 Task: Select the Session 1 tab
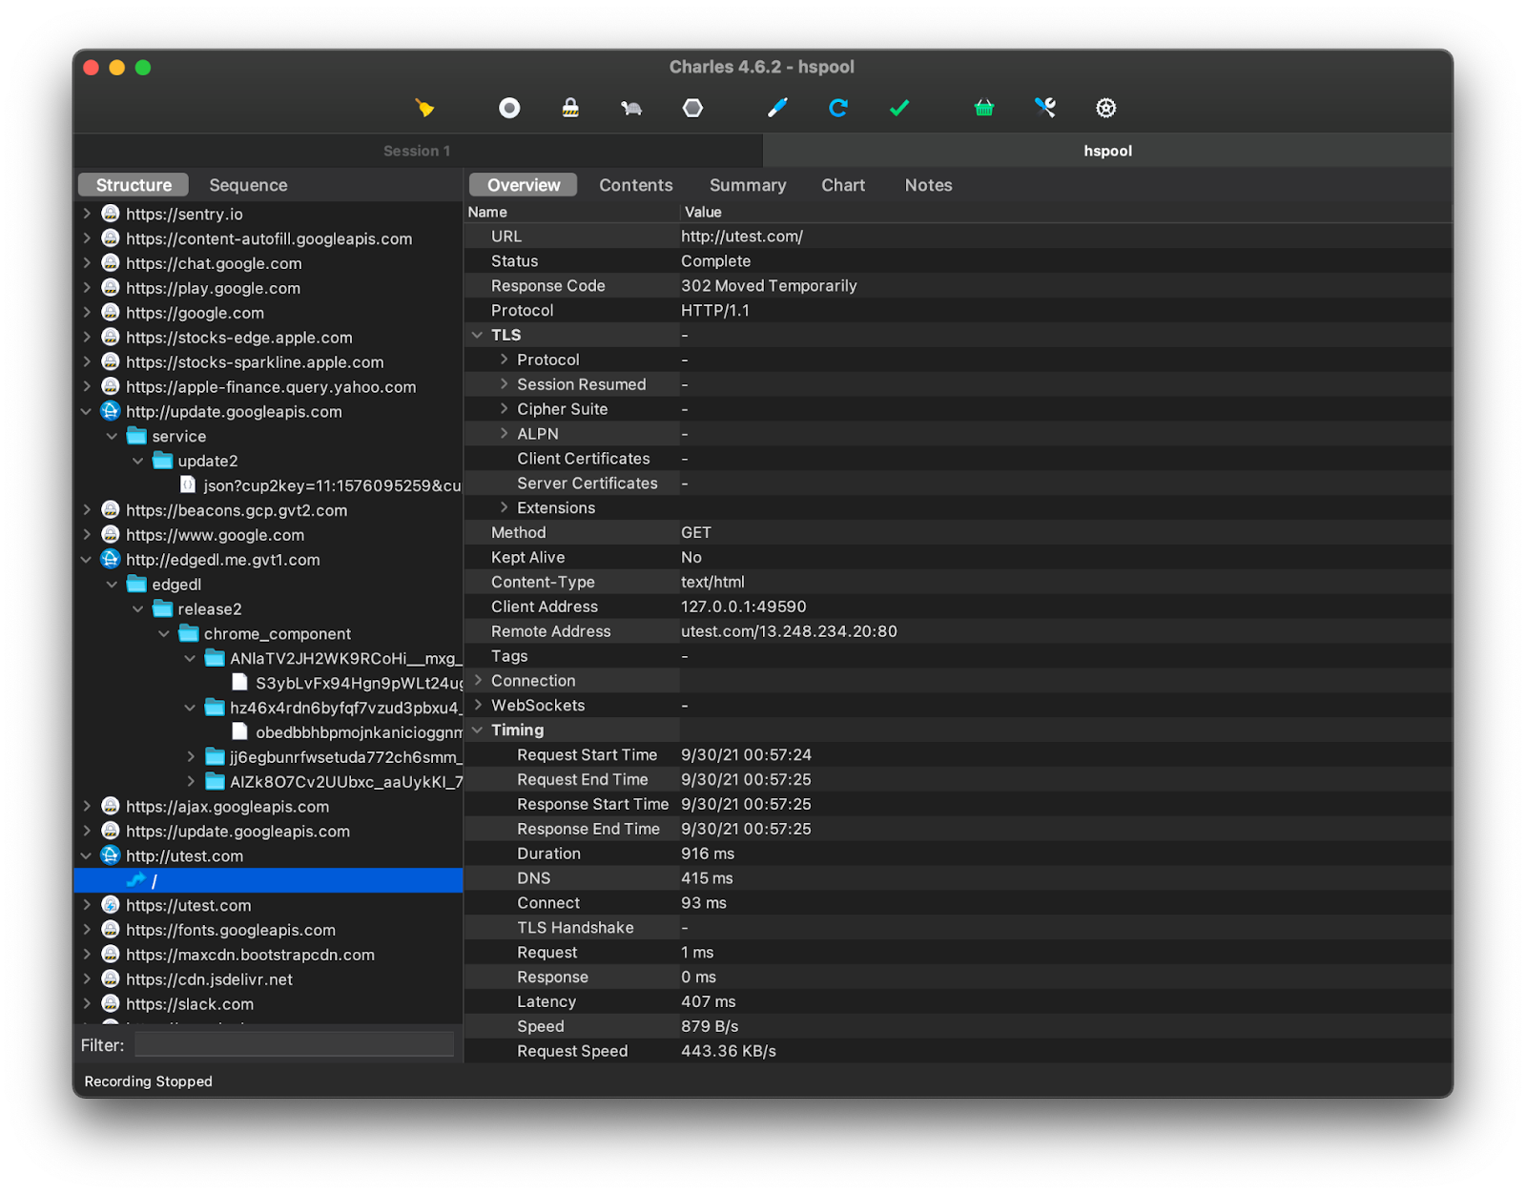pyautogui.click(x=417, y=150)
